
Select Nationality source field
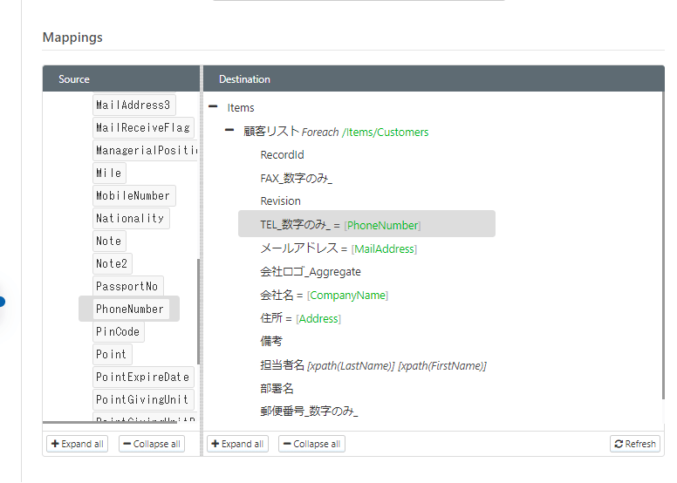tap(130, 218)
